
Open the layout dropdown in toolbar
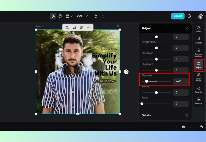[69, 16]
